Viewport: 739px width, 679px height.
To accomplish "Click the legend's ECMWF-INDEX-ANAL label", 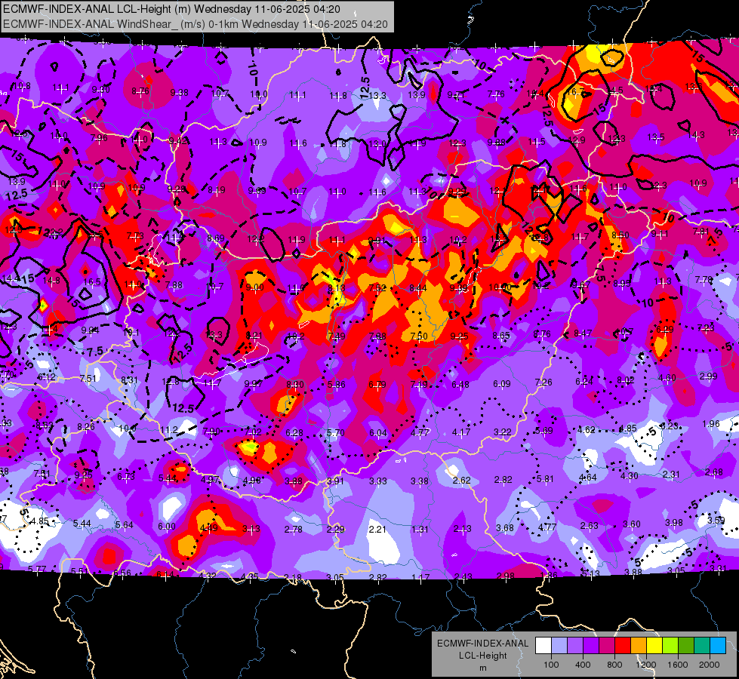I will (x=482, y=644).
